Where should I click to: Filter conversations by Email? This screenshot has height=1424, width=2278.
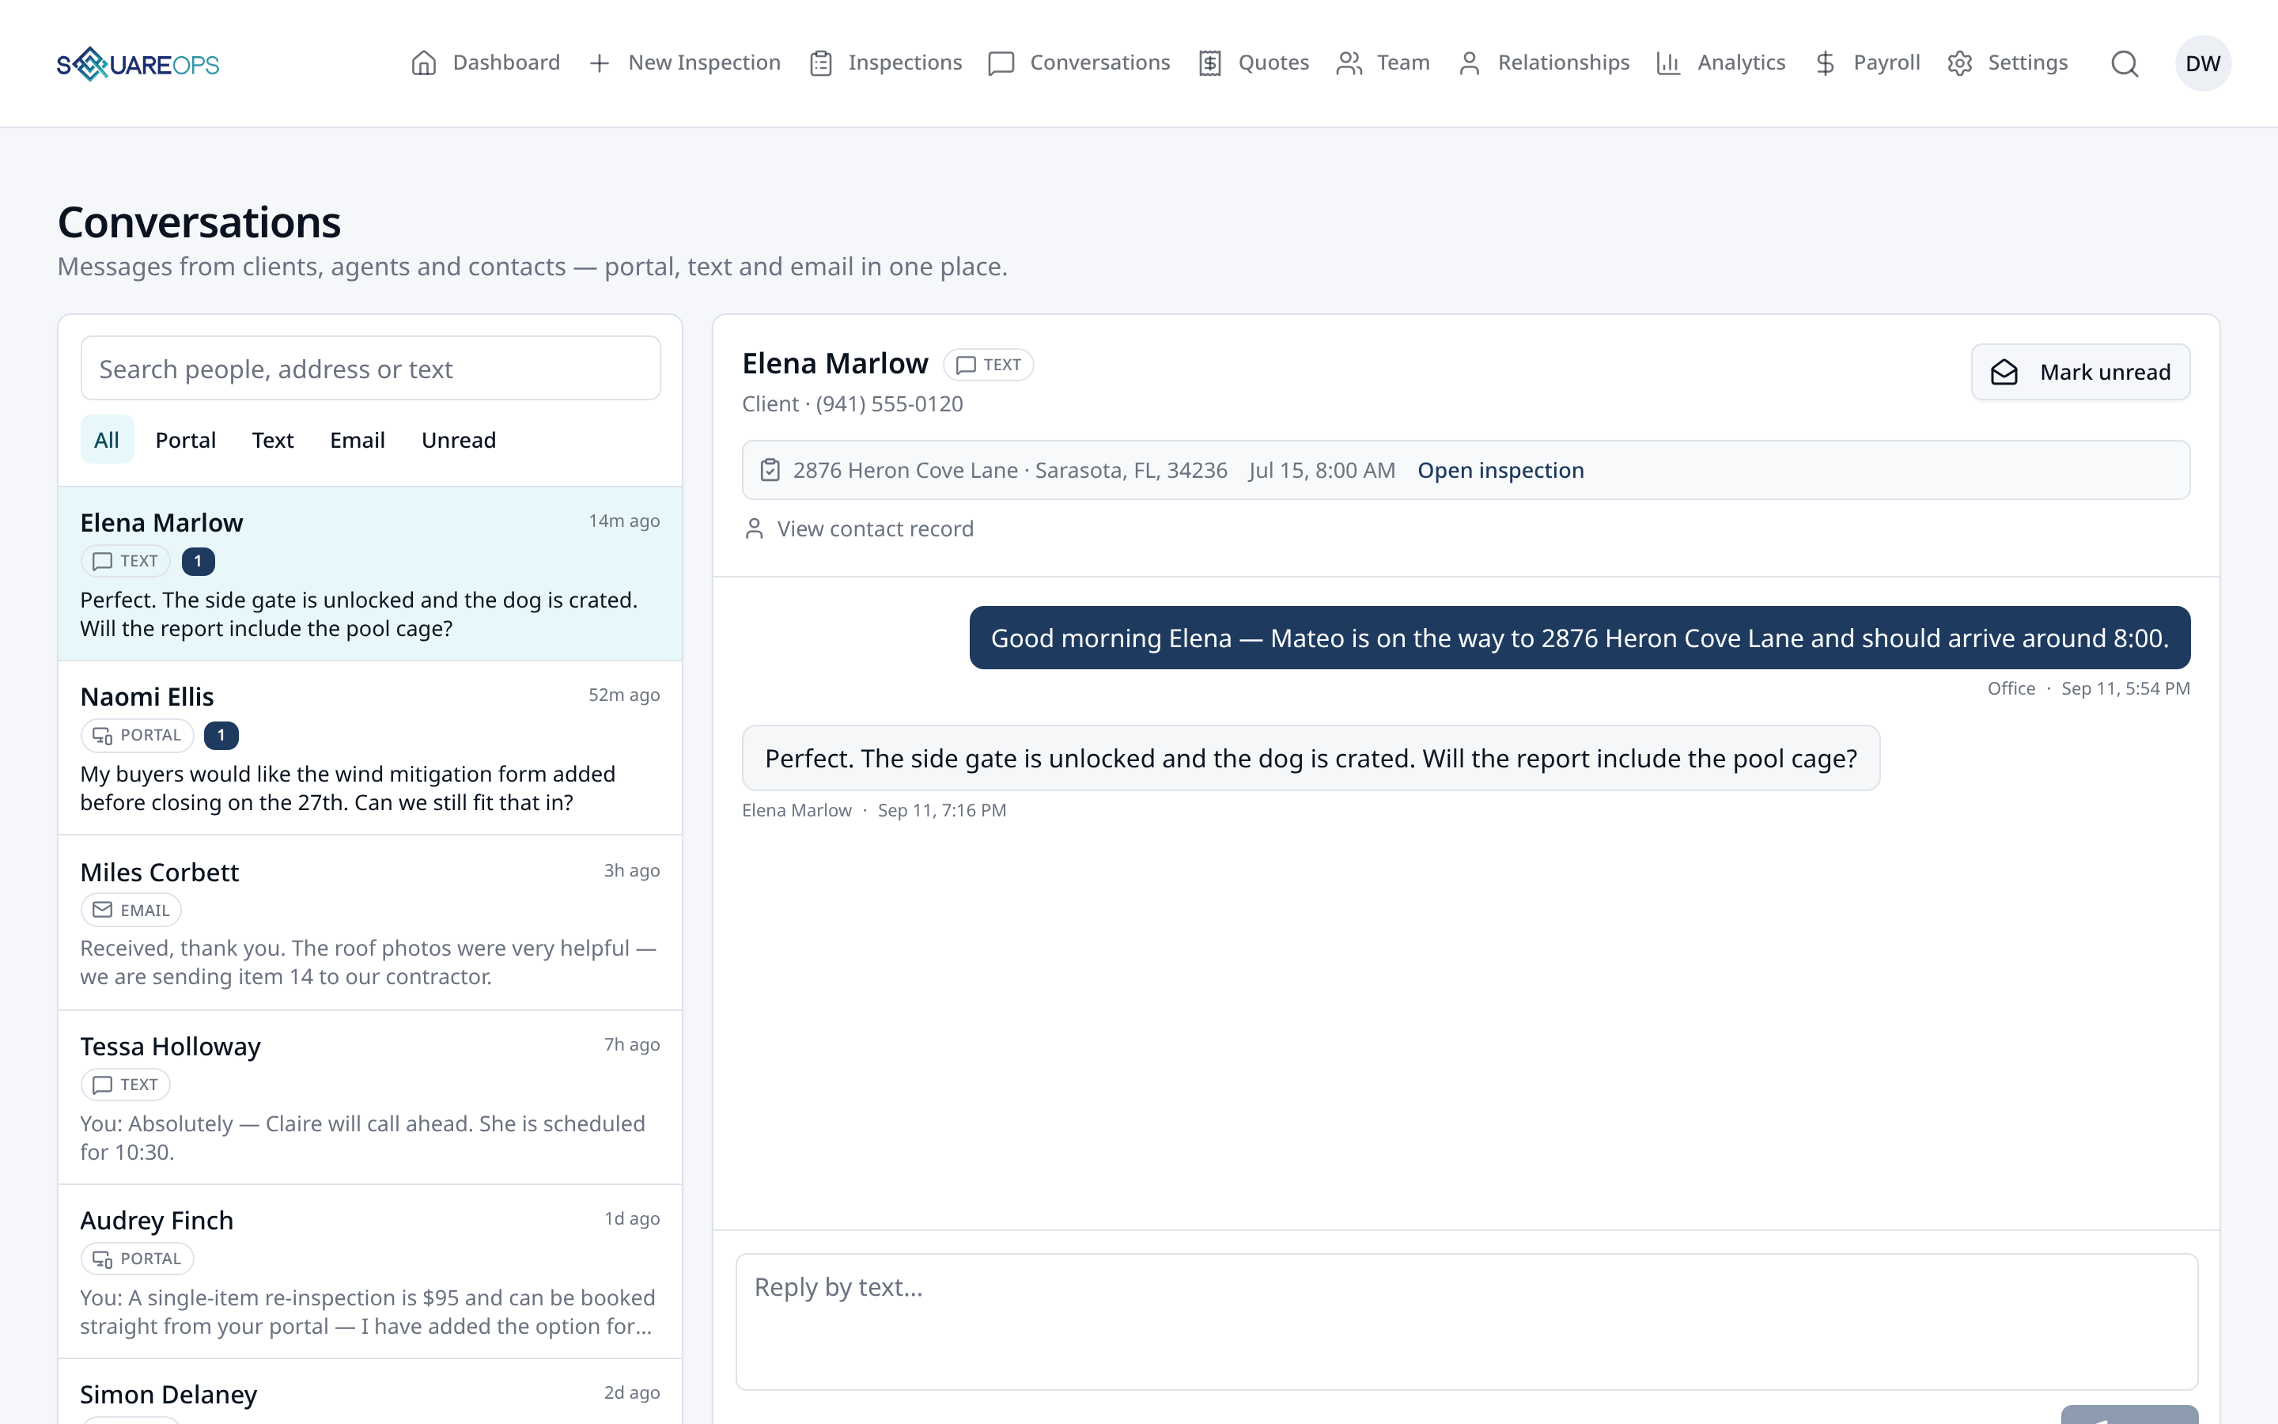[358, 440]
